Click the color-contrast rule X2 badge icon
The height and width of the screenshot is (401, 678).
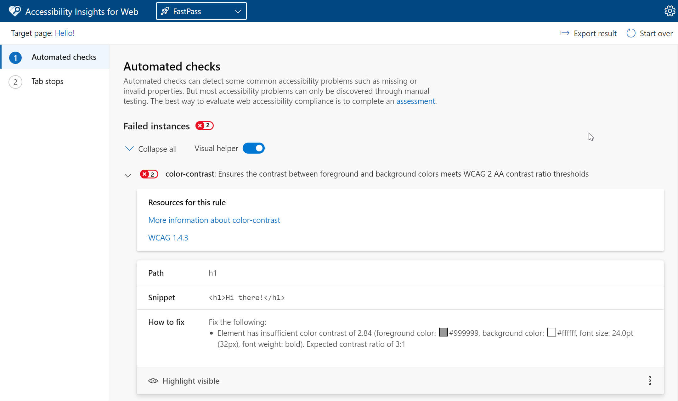[x=149, y=174]
